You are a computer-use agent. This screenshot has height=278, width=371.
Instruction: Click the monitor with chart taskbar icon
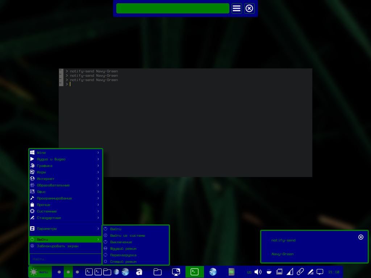(176, 272)
